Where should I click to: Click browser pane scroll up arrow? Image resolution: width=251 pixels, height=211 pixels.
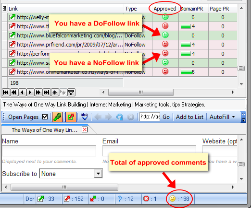(241, 140)
